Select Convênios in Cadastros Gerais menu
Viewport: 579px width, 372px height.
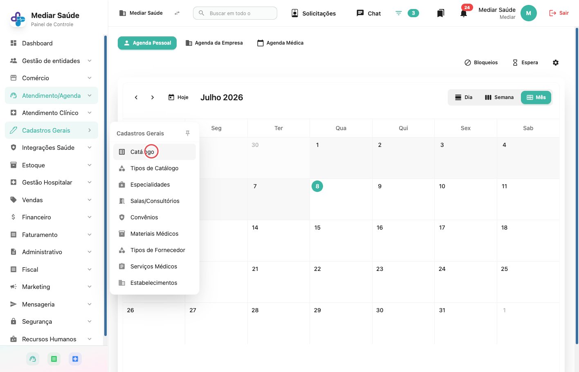tap(155, 217)
